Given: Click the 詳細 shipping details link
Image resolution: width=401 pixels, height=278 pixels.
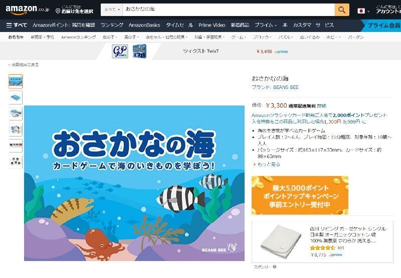Looking at the screenshot, I should click(322, 106).
